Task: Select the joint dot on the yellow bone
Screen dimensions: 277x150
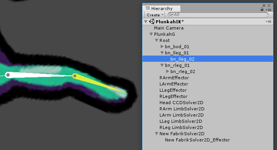Action: [75, 76]
